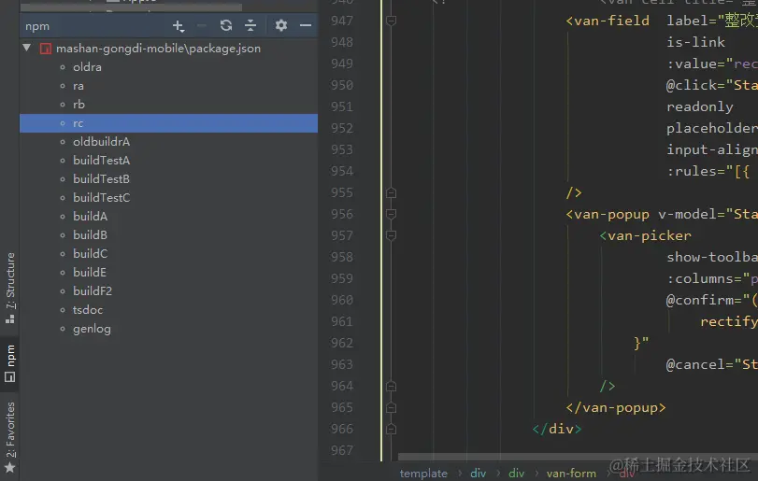The width and height of the screenshot is (758, 481).
Task: Click breadcrumb 'van-form'
Action: (x=571, y=474)
